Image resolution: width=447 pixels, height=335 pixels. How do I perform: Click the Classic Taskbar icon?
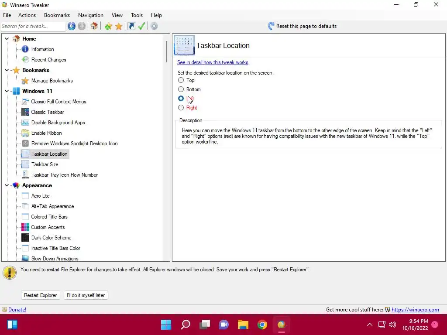click(25, 112)
